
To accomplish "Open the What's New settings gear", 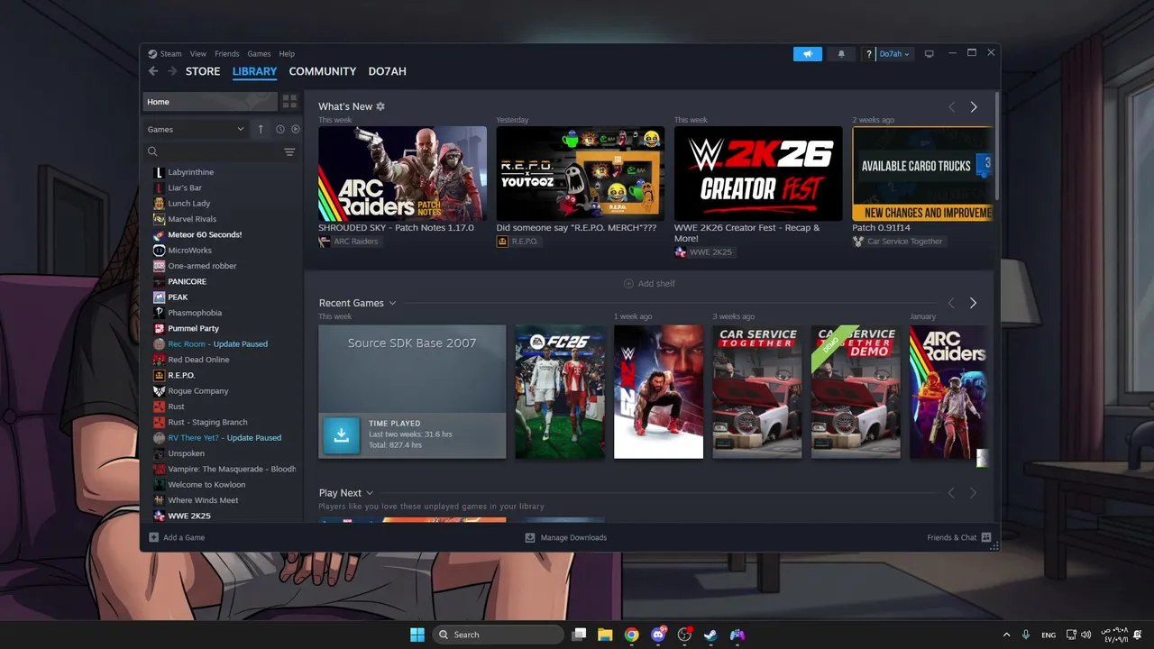I will [x=380, y=106].
